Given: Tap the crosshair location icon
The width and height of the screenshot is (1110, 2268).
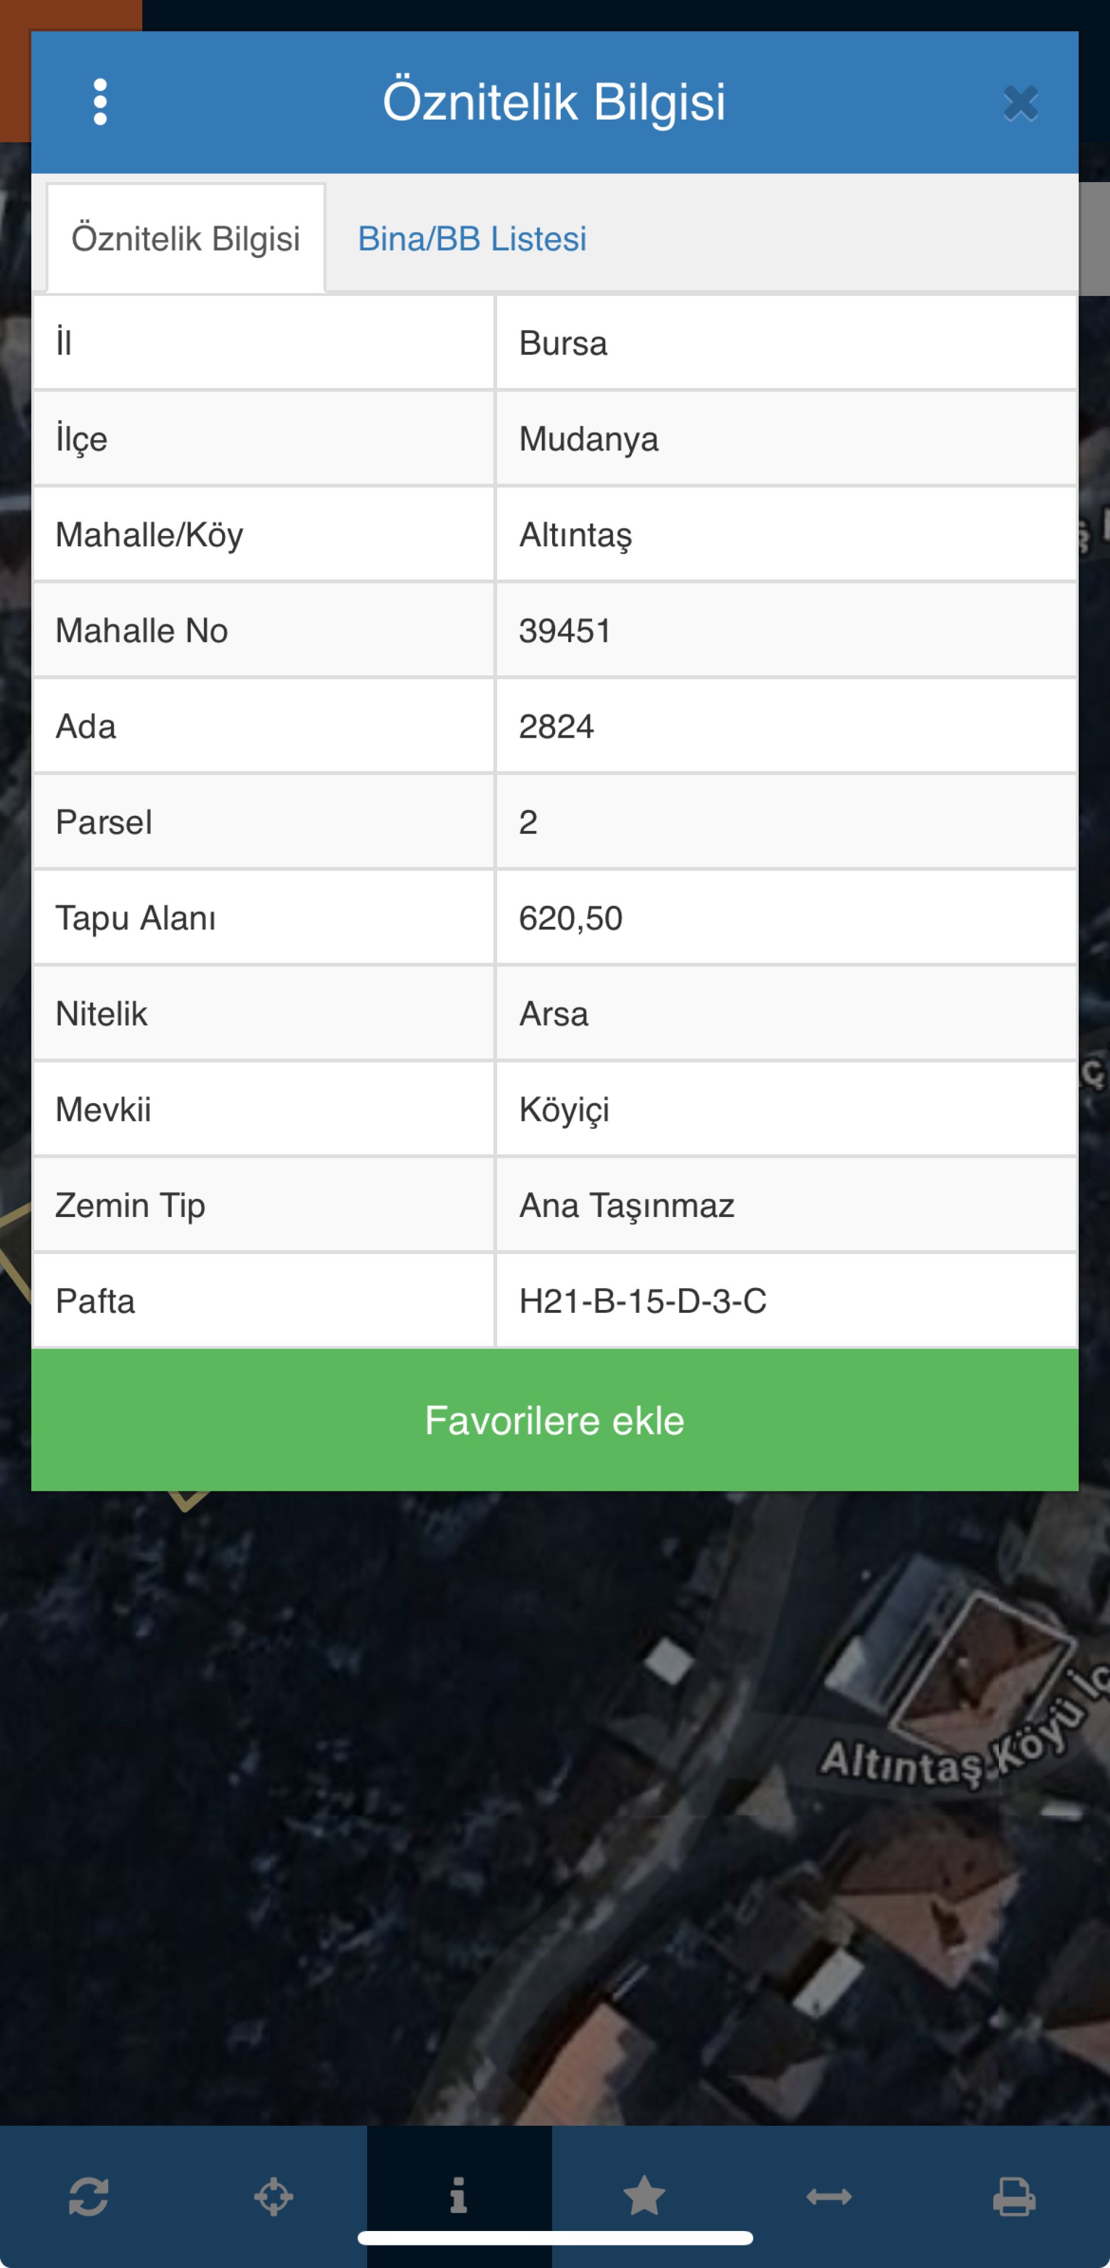Looking at the screenshot, I should 274,2197.
